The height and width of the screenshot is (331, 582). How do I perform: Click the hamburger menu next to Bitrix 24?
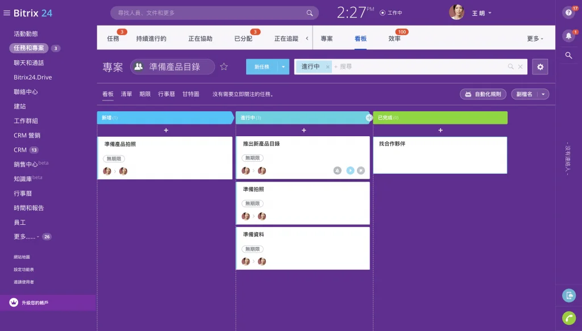pyautogui.click(x=7, y=13)
